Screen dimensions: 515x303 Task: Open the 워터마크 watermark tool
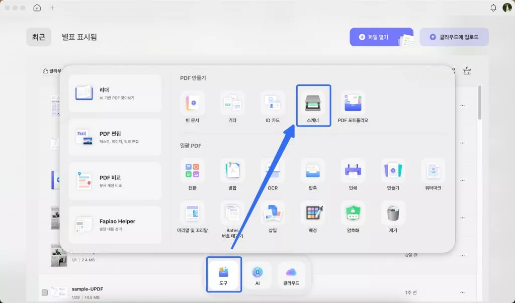tap(433, 175)
